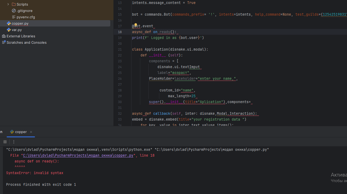Switch to the copper run tab
Screen dimensions: 347x194
click(21, 132)
